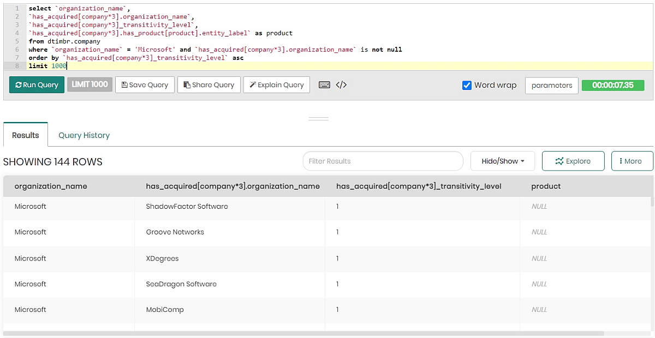Explain the query
This screenshot has width=655, height=338.
pyautogui.click(x=277, y=85)
